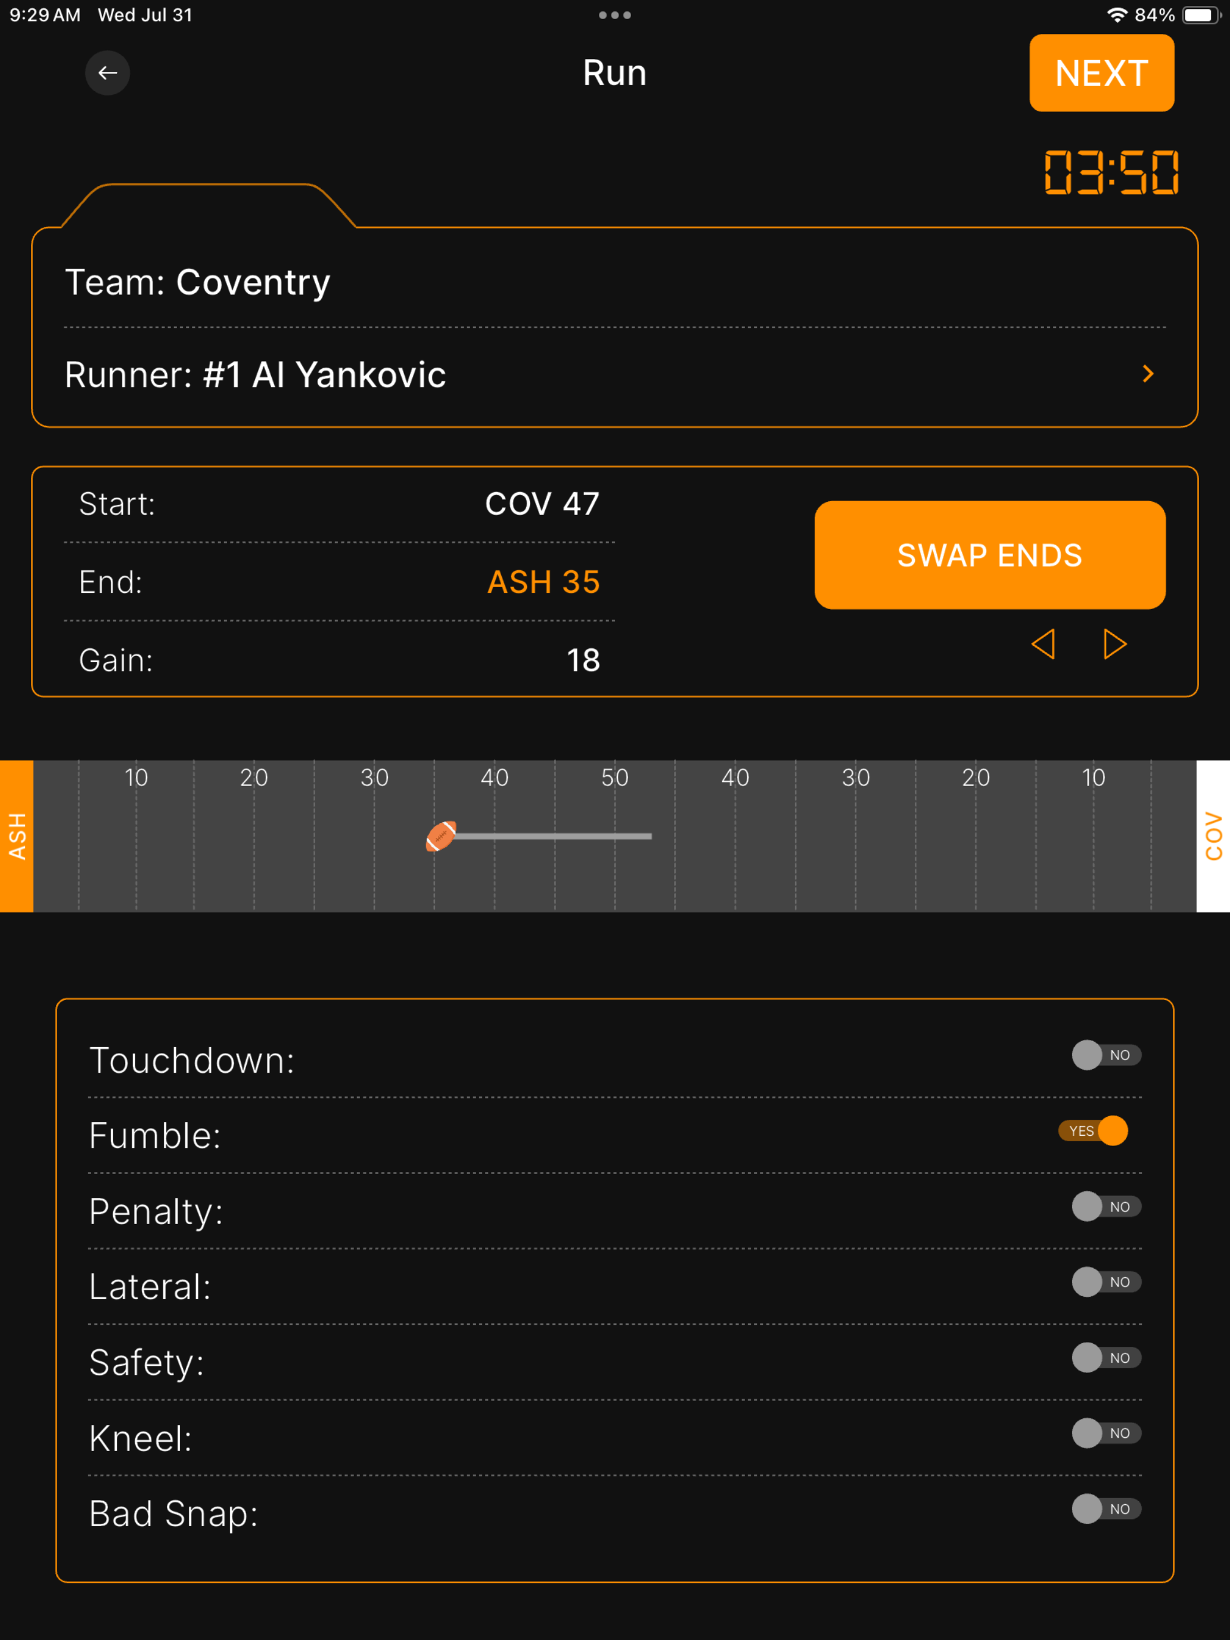The width and height of the screenshot is (1230, 1640).
Task: Turn on the Bad Snap switch
Action: click(1106, 1509)
